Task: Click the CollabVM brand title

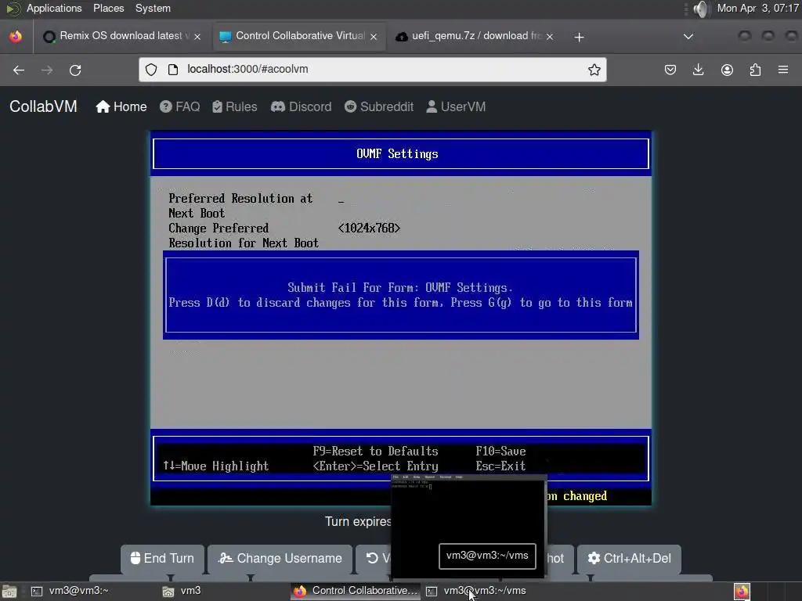Action: 44,106
